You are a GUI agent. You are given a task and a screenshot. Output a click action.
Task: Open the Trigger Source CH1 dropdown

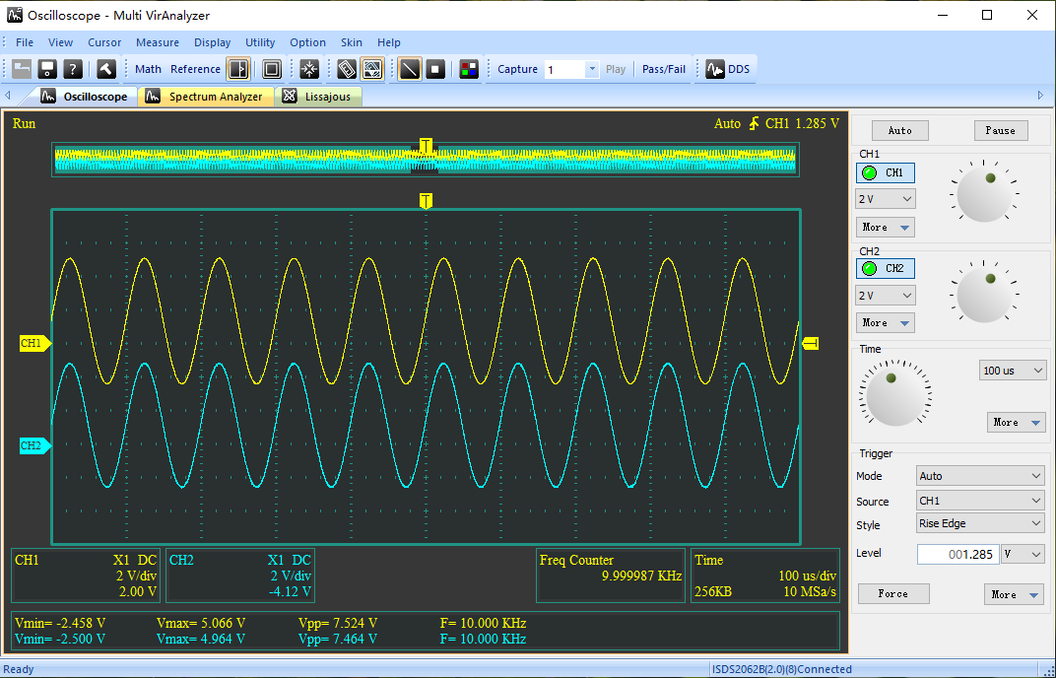coord(980,501)
